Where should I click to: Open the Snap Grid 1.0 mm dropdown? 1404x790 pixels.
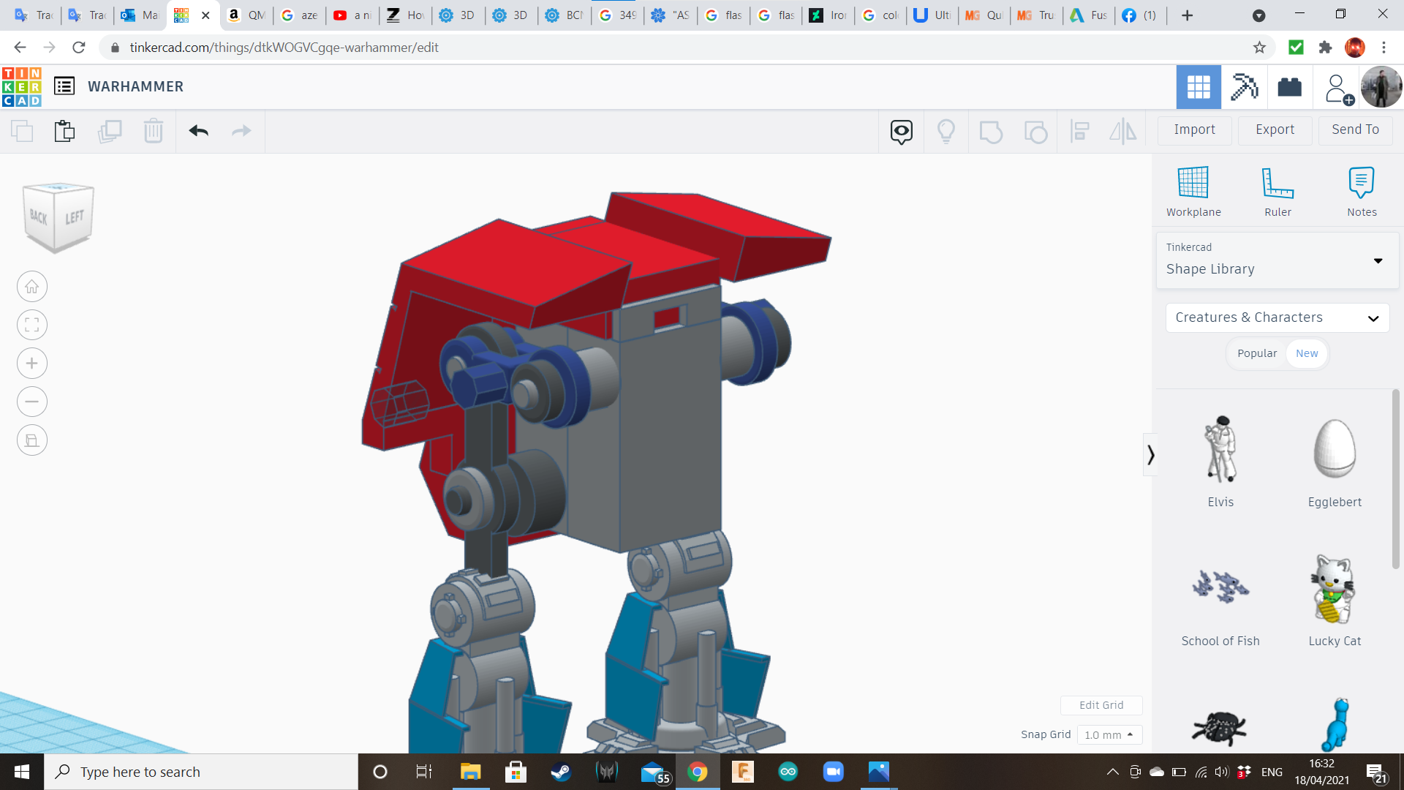click(1109, 734)
